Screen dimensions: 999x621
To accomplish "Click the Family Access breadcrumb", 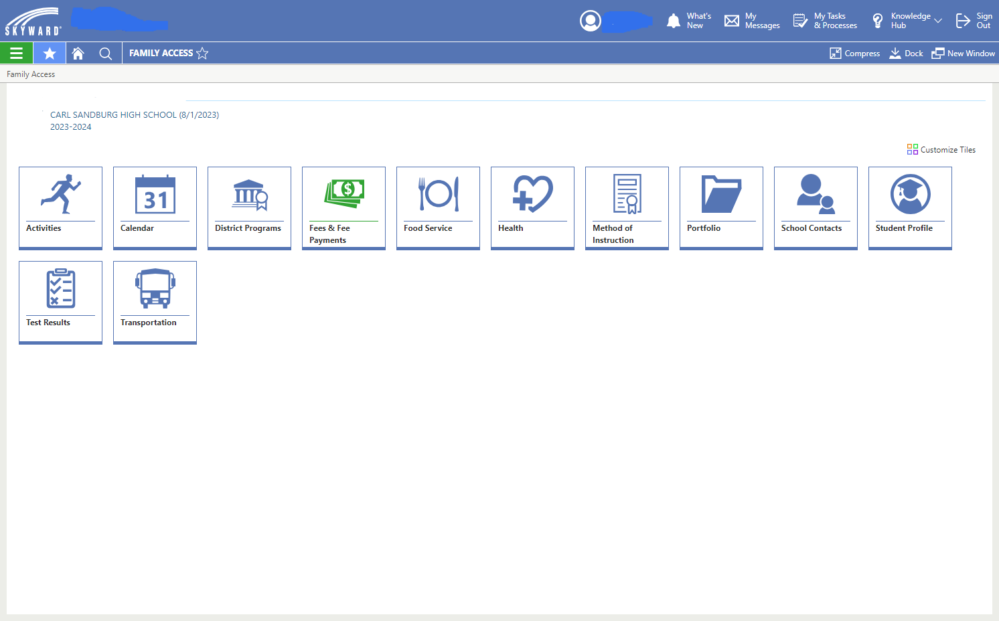I will [31, 74].
